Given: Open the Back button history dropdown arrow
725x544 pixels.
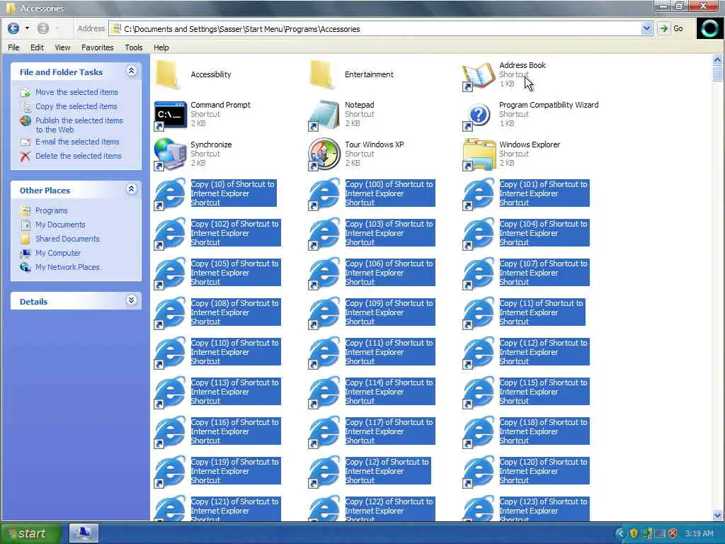Looking at the screenshot, I should click(x=28, y=28).
